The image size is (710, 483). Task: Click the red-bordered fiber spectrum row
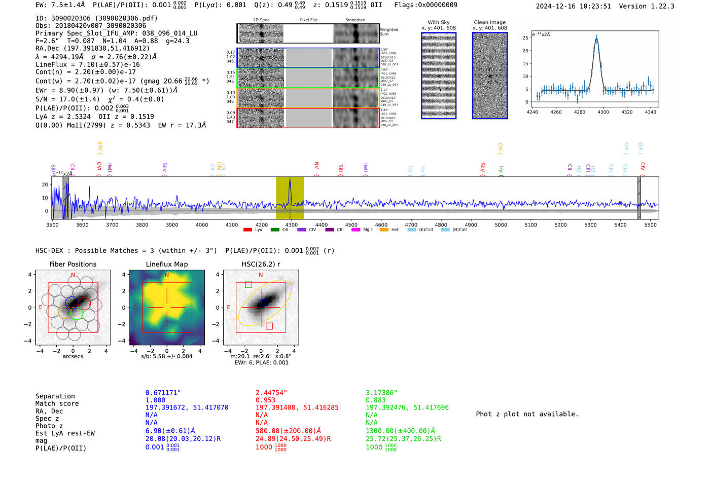pyautogui.click(x=308, y=118)
